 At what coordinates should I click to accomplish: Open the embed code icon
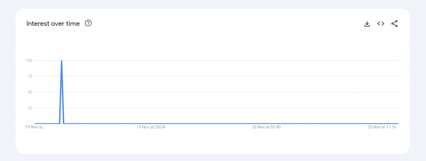click(x=381, y=24)
